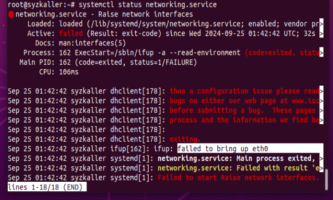Click the red status dot beside networking.service
333x200 pixels.
(11, 15)
